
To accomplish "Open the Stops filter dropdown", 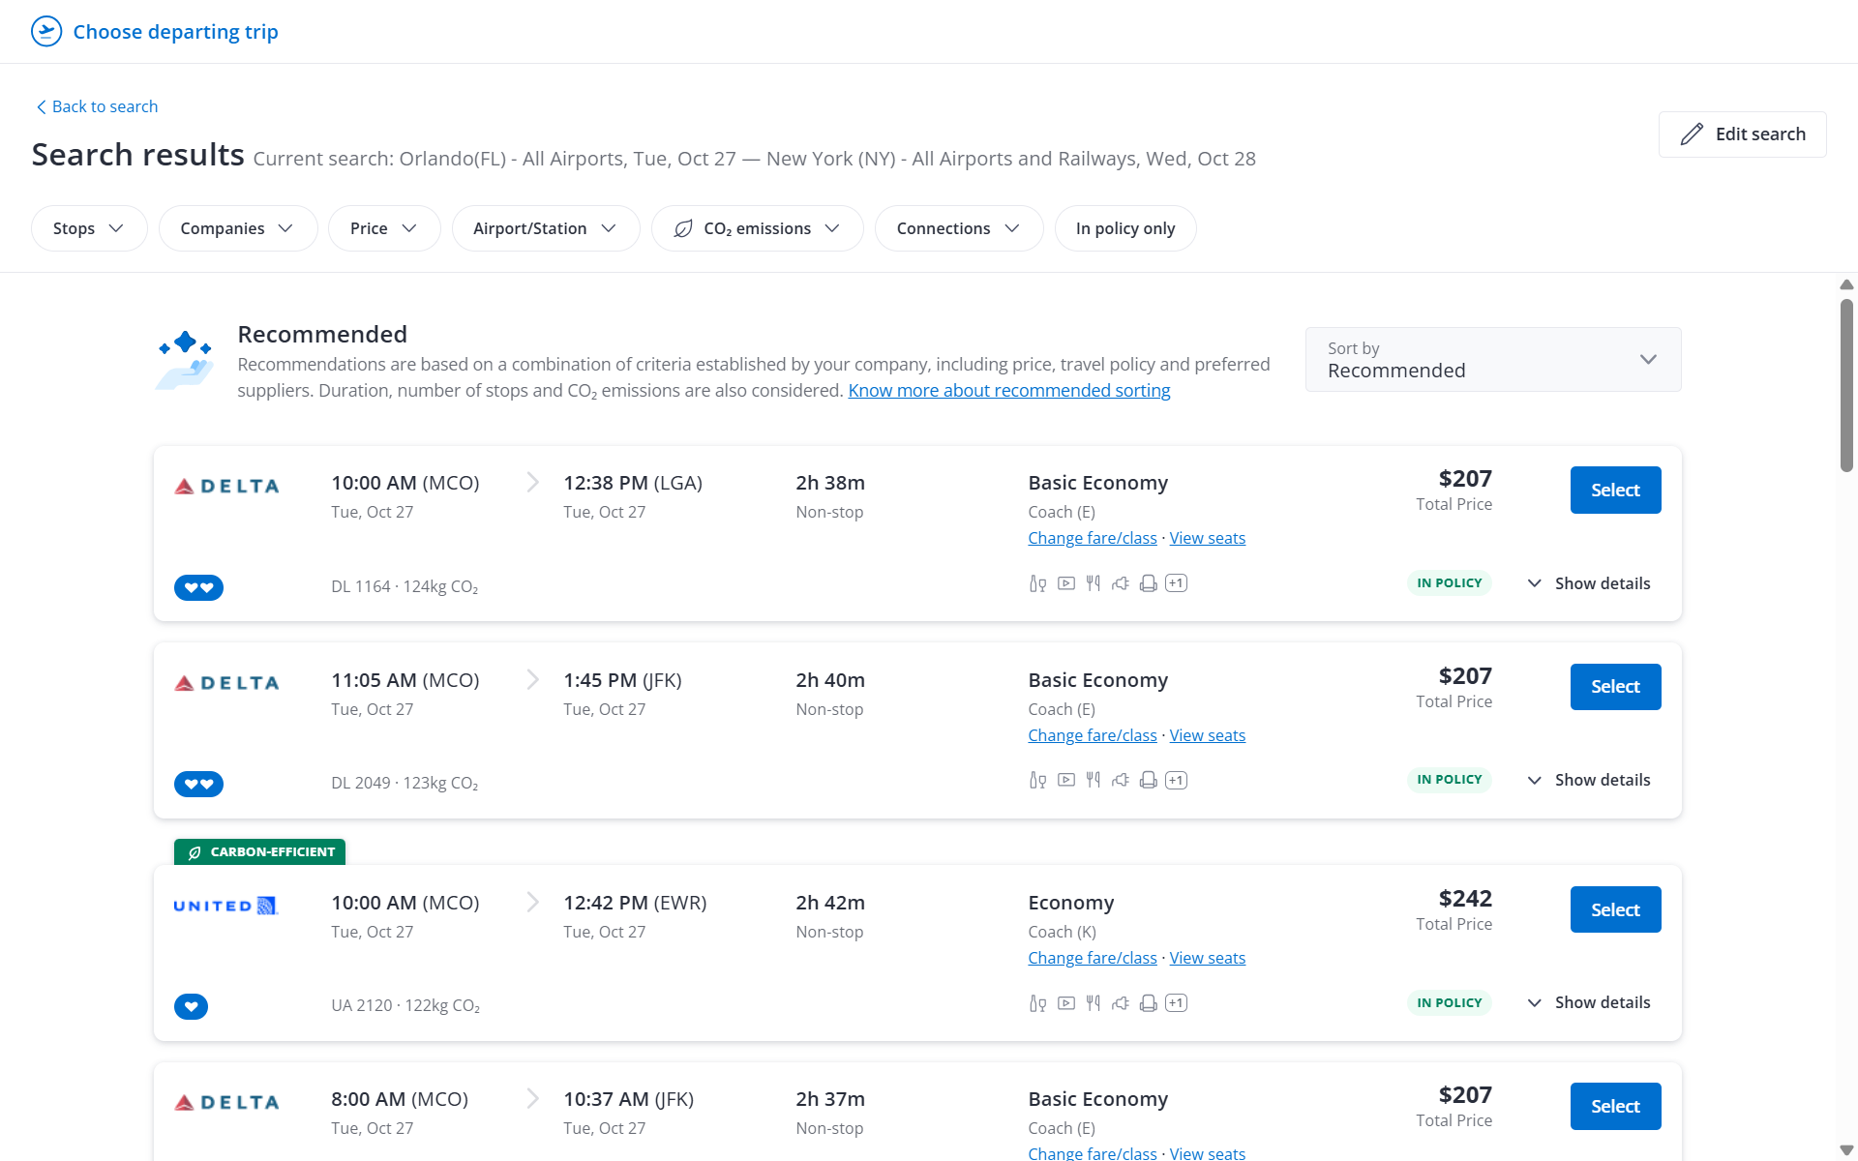I will (x=88, y=228).
